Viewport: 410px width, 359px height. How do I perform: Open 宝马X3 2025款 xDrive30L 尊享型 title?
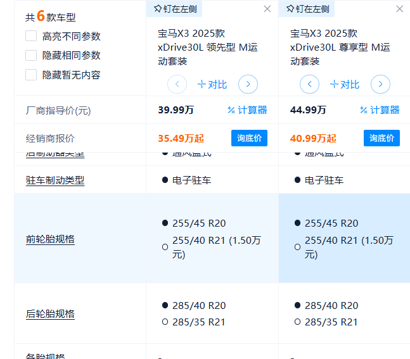pyautogui.click(x=340, y=47)
